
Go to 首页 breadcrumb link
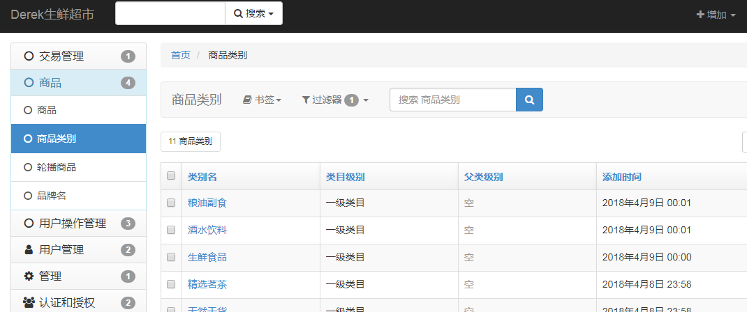pyautogui.click(x=181, y=55)
